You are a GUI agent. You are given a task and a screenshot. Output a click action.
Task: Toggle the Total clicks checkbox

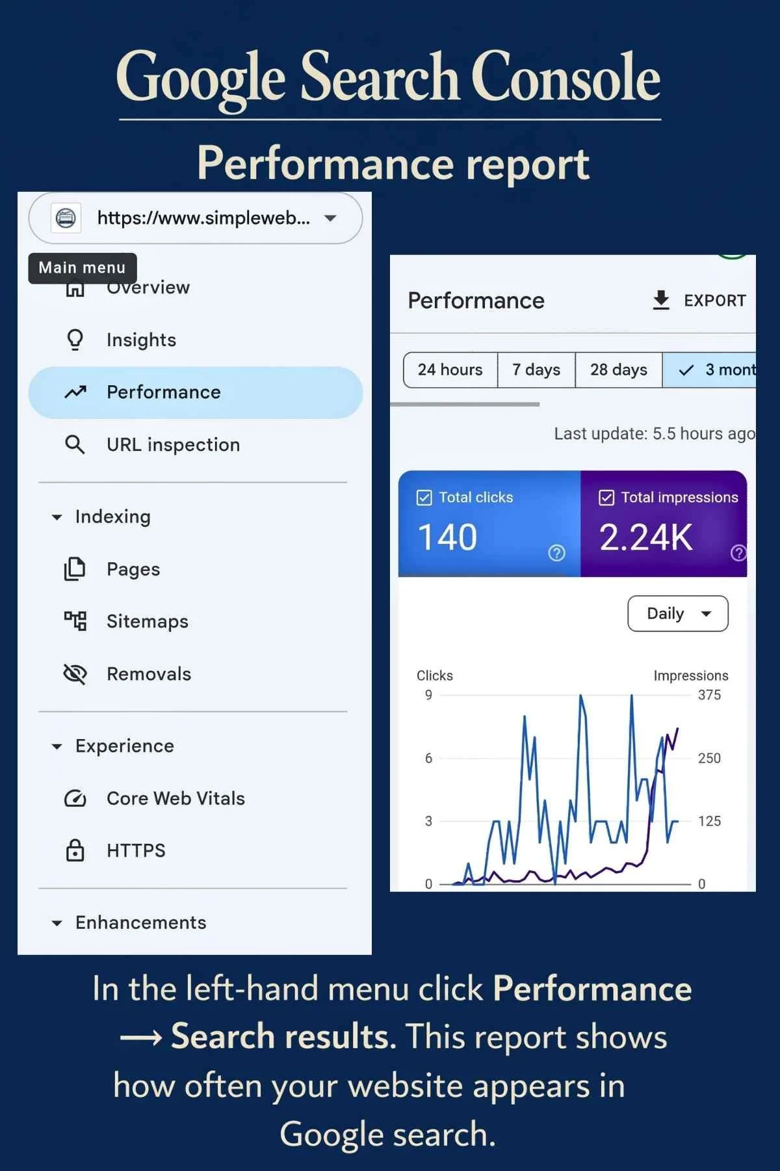click(424, 498)
